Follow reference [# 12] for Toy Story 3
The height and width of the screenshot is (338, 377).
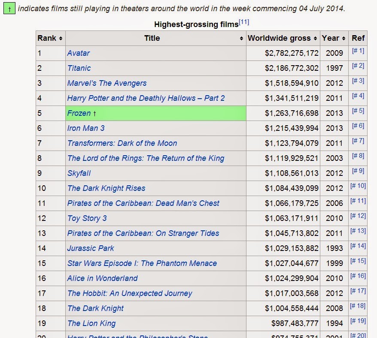point(358,216)
